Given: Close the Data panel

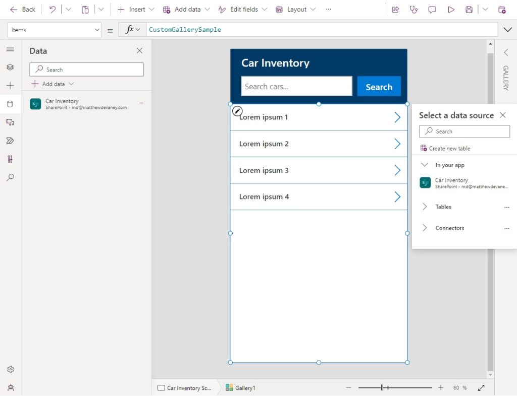Looking at the screenshot, I should (139, 51).
